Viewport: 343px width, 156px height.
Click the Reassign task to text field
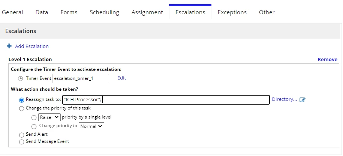tap(166, 99)
